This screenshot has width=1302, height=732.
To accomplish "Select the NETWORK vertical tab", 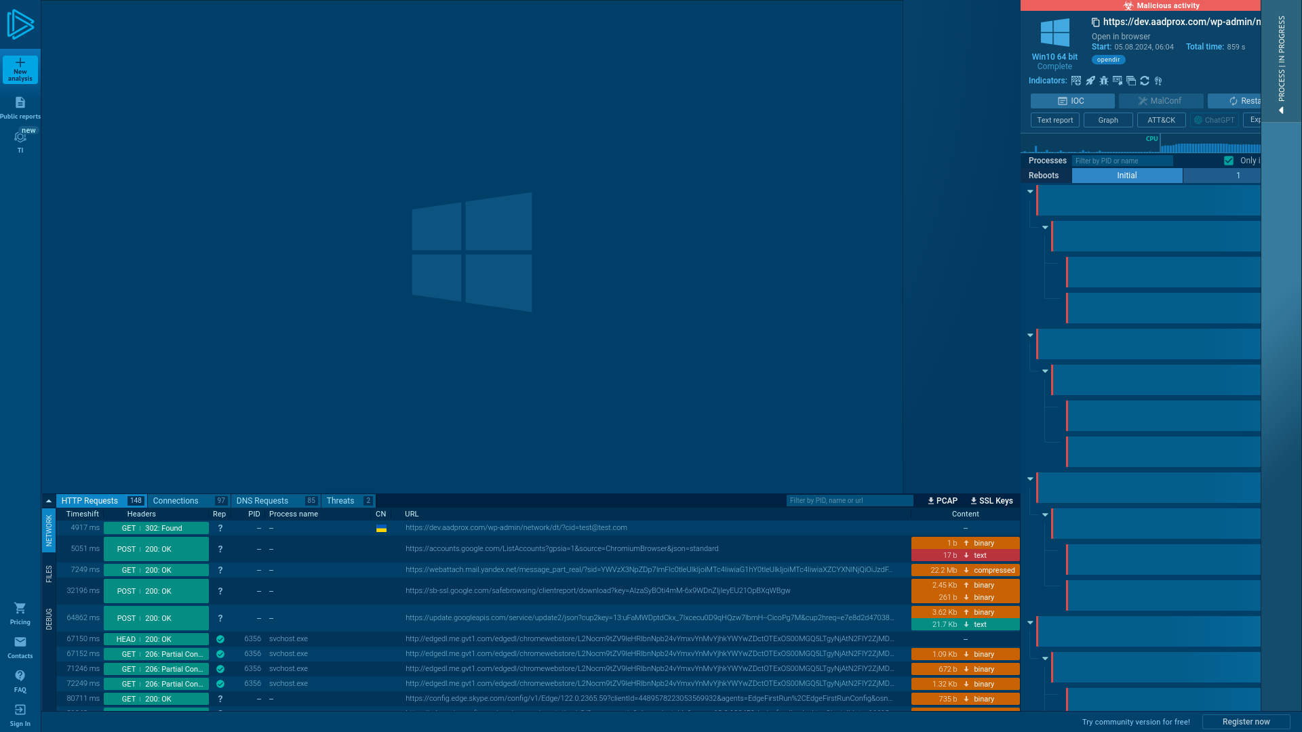I will click(x=49, y=530).
